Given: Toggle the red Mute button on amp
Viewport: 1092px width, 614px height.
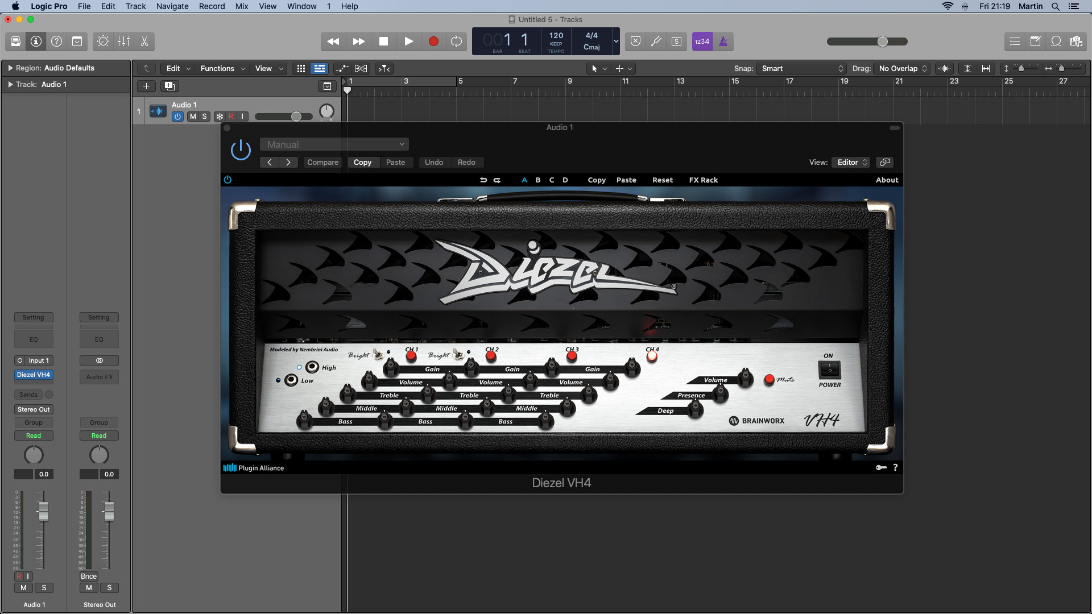Looking at the screenshot, I should 770,379.
